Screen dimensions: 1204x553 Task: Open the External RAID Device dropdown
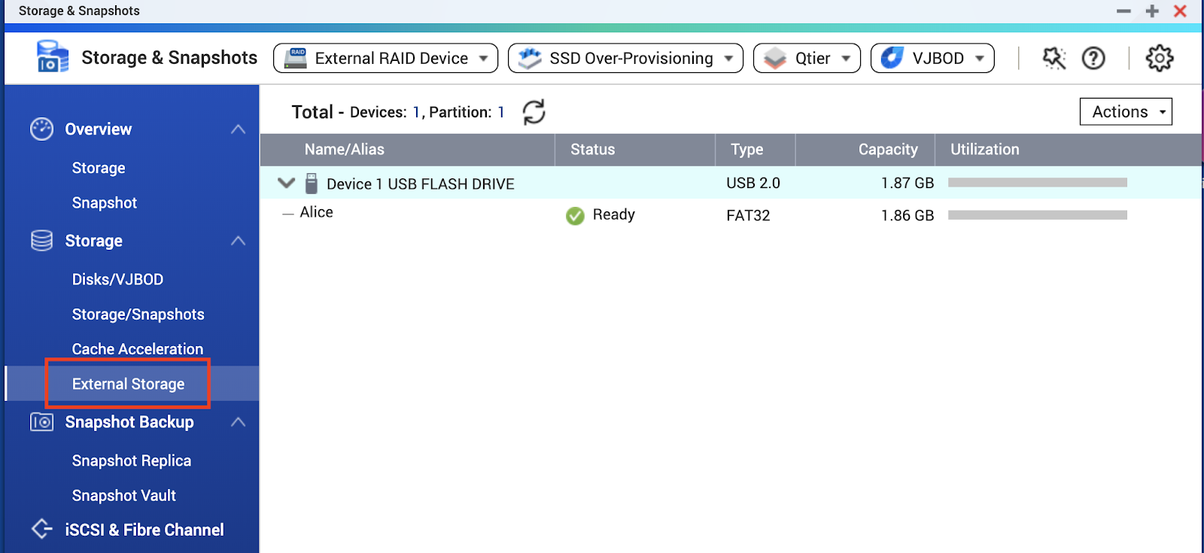point(385,58)
